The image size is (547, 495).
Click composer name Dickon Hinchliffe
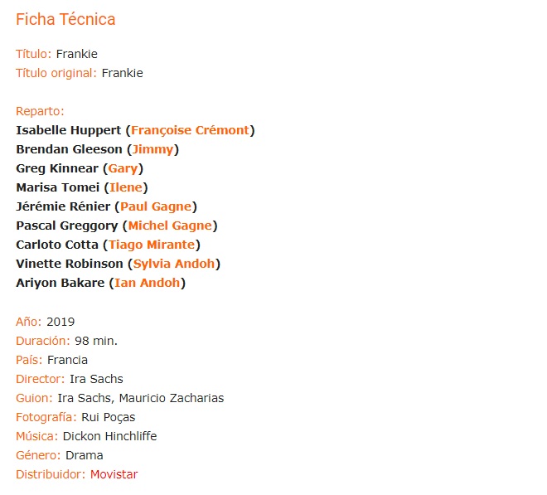(x=109, y=436)
